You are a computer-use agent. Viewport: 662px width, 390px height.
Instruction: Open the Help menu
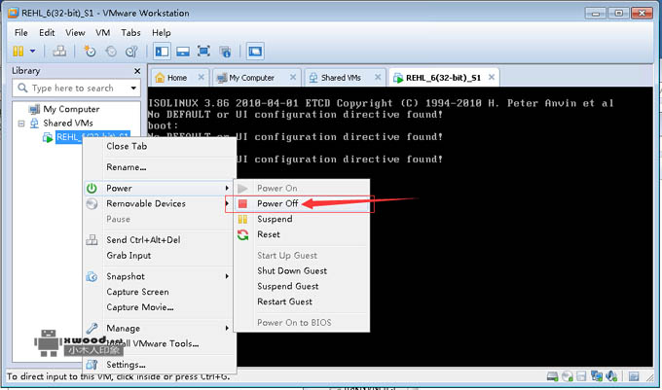click(x=162, y=32)
